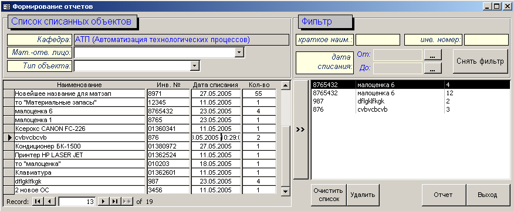
Task: Click the Инв. № column header
Action: point(168,85)
